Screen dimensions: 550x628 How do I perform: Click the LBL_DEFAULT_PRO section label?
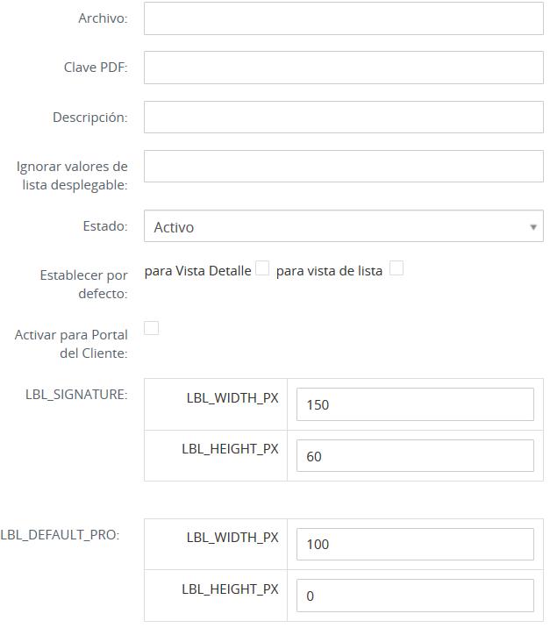[60, 534]
